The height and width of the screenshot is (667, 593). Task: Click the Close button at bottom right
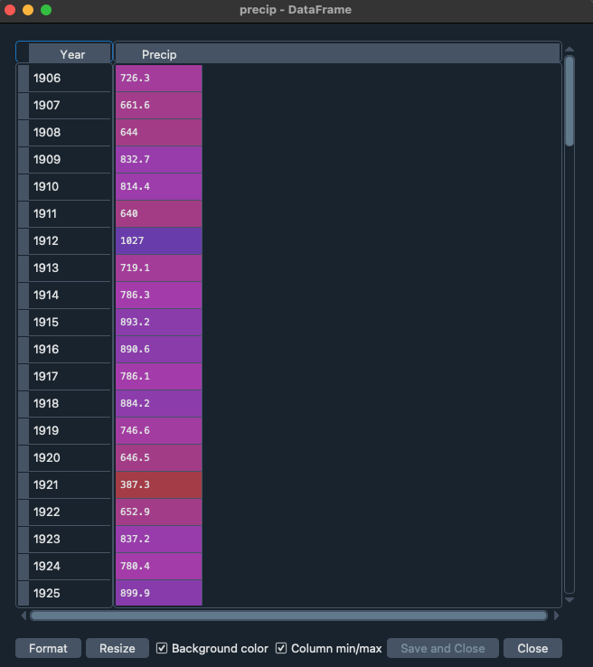click(x=532, y=648)
